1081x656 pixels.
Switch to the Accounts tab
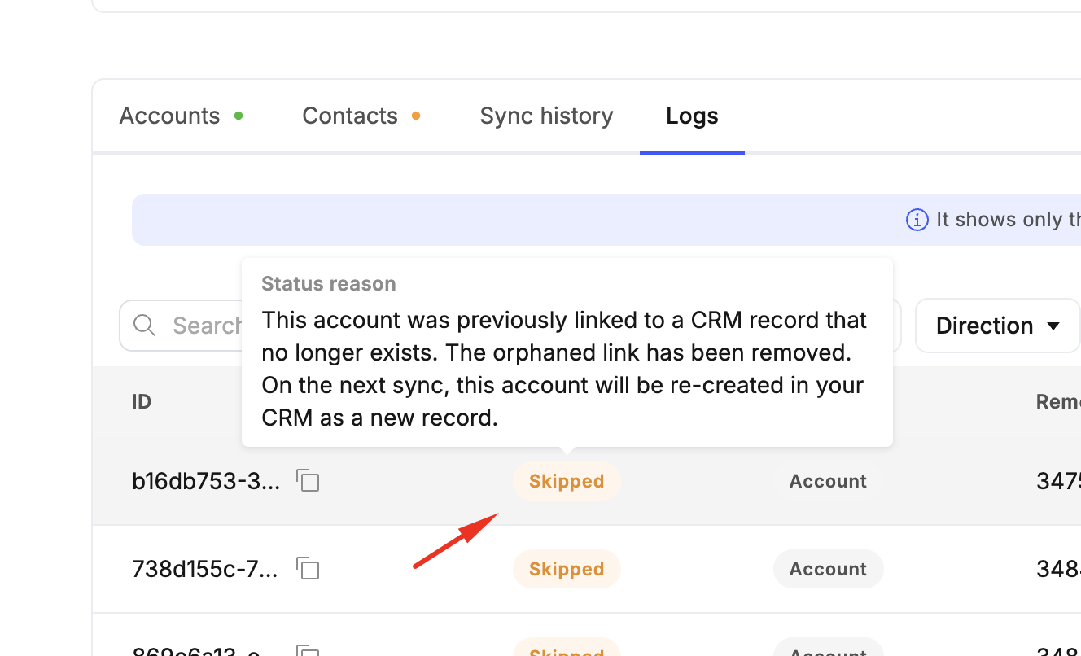[169, 116]
